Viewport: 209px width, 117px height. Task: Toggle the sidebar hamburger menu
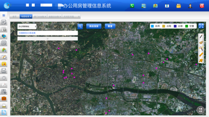tap(4, 15)
